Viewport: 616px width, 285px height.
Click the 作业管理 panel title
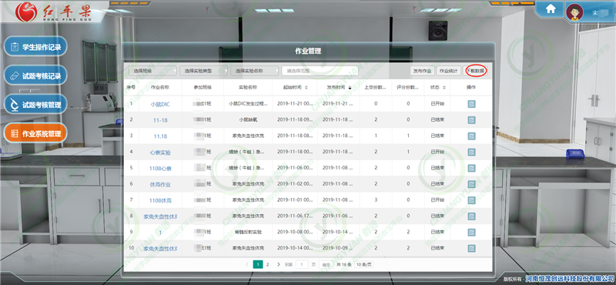(308, 51)
